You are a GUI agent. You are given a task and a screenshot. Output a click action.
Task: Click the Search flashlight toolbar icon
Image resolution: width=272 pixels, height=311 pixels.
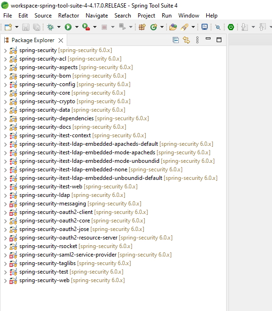coord(184,27)
